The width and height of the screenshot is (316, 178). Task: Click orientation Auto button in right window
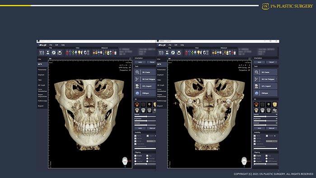[260, 62]
